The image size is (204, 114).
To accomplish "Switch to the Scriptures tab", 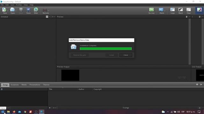I will pyautogui.click(x=15, y=85).
